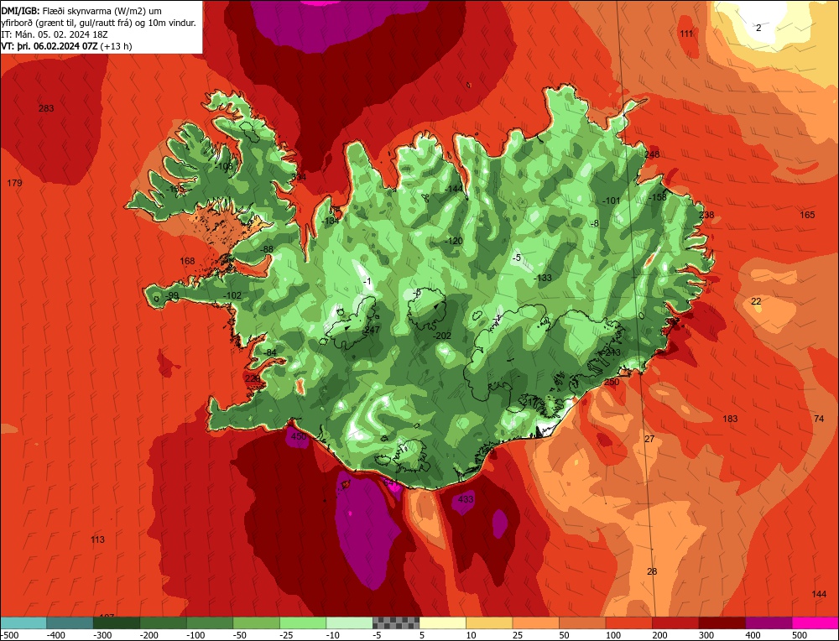Select the bright magenta swatch above 500
Screen dimensions: 839x641
point(815,623)
